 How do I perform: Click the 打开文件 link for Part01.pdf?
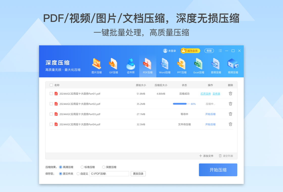pyautogui.click(x=206, y=94)
